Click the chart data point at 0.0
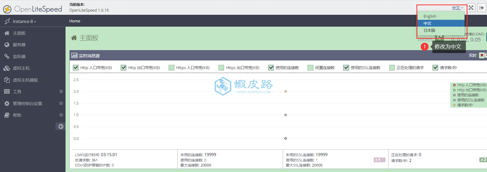The image size is (487, 172). pyautogui.click(x=286, y=138)
